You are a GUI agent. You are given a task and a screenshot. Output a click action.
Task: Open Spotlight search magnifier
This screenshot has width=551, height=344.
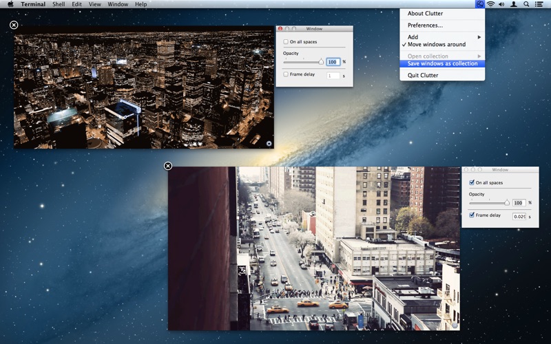click(x=526, y=4)
